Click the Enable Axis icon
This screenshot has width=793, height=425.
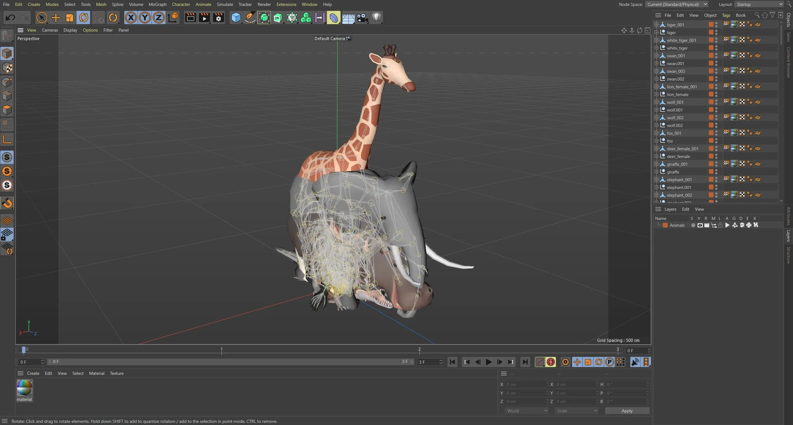tap(7, 139)
